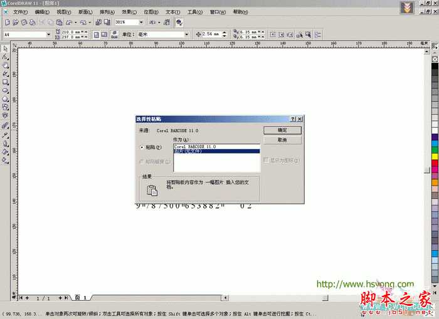Image resolution: width=439 pixels, height=319 pixels.
Task: Click the Print icon in toolbar
Action: pos(33,22)
